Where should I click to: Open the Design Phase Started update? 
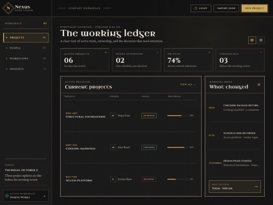[235, 163]
